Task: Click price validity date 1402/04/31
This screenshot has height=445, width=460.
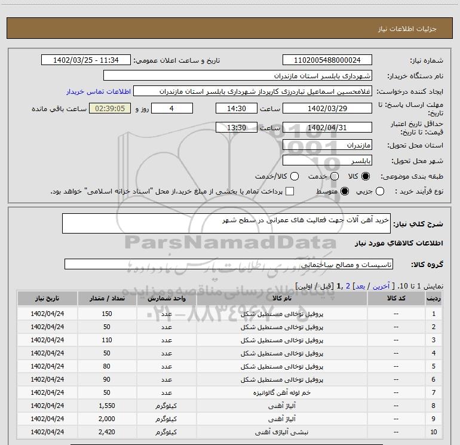Action: click(x=327, y=127)
